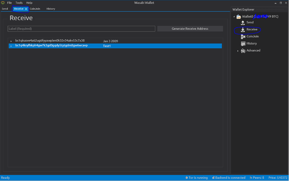Expand the bc1q4kryfhkph4gw address row
The width and height of the screenshot is (289, 181).
[x=11, y=46]
